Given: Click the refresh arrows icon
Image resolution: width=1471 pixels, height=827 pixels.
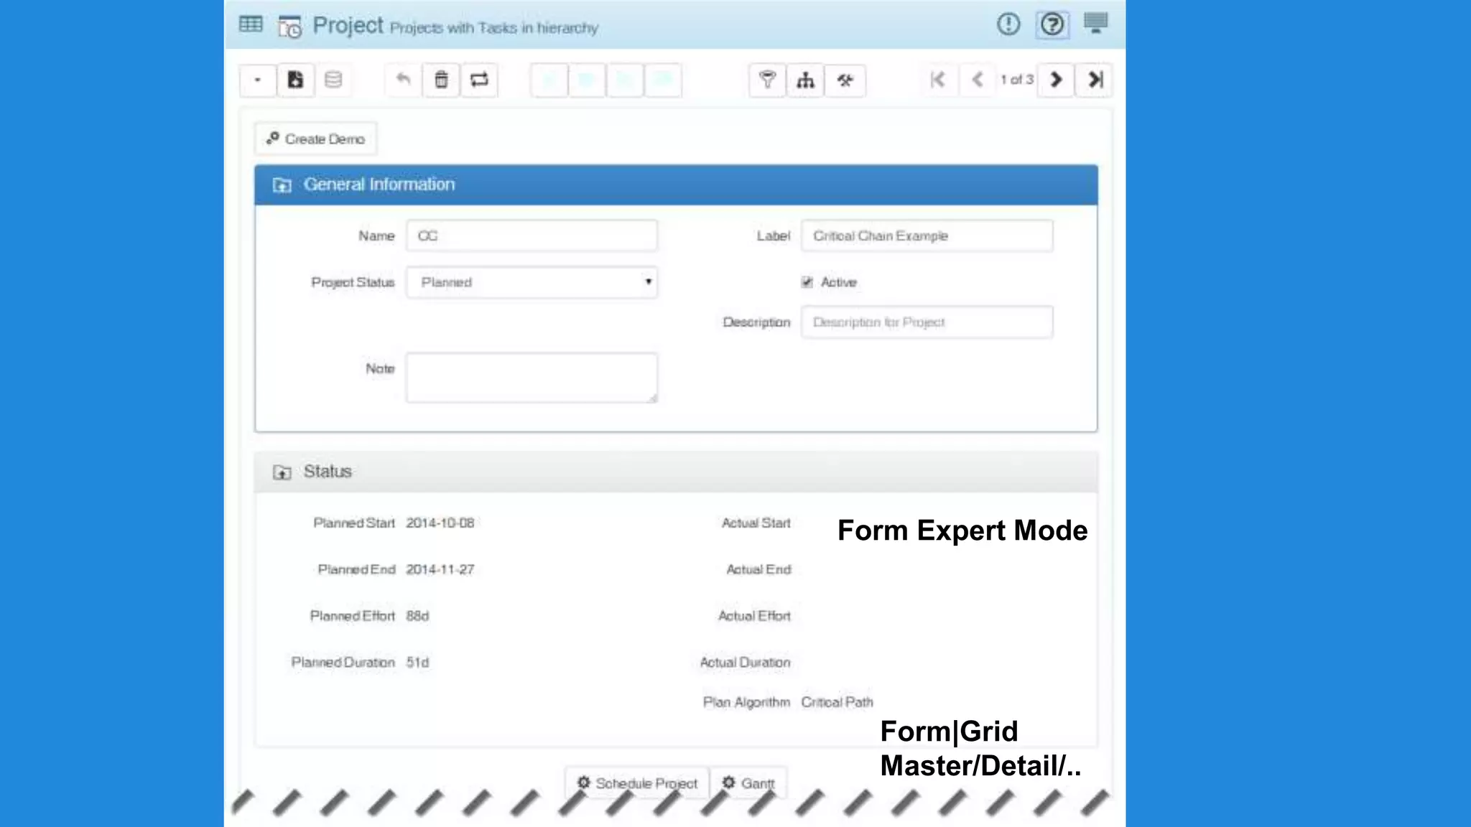Looking at the screenshot, I should click(x=479, y=80).
